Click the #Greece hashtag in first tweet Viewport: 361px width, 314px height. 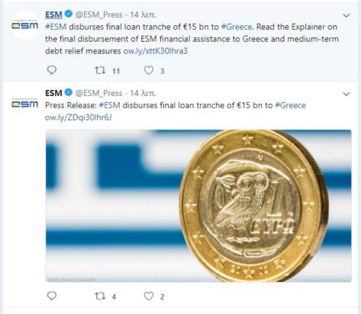click(237, 27)
